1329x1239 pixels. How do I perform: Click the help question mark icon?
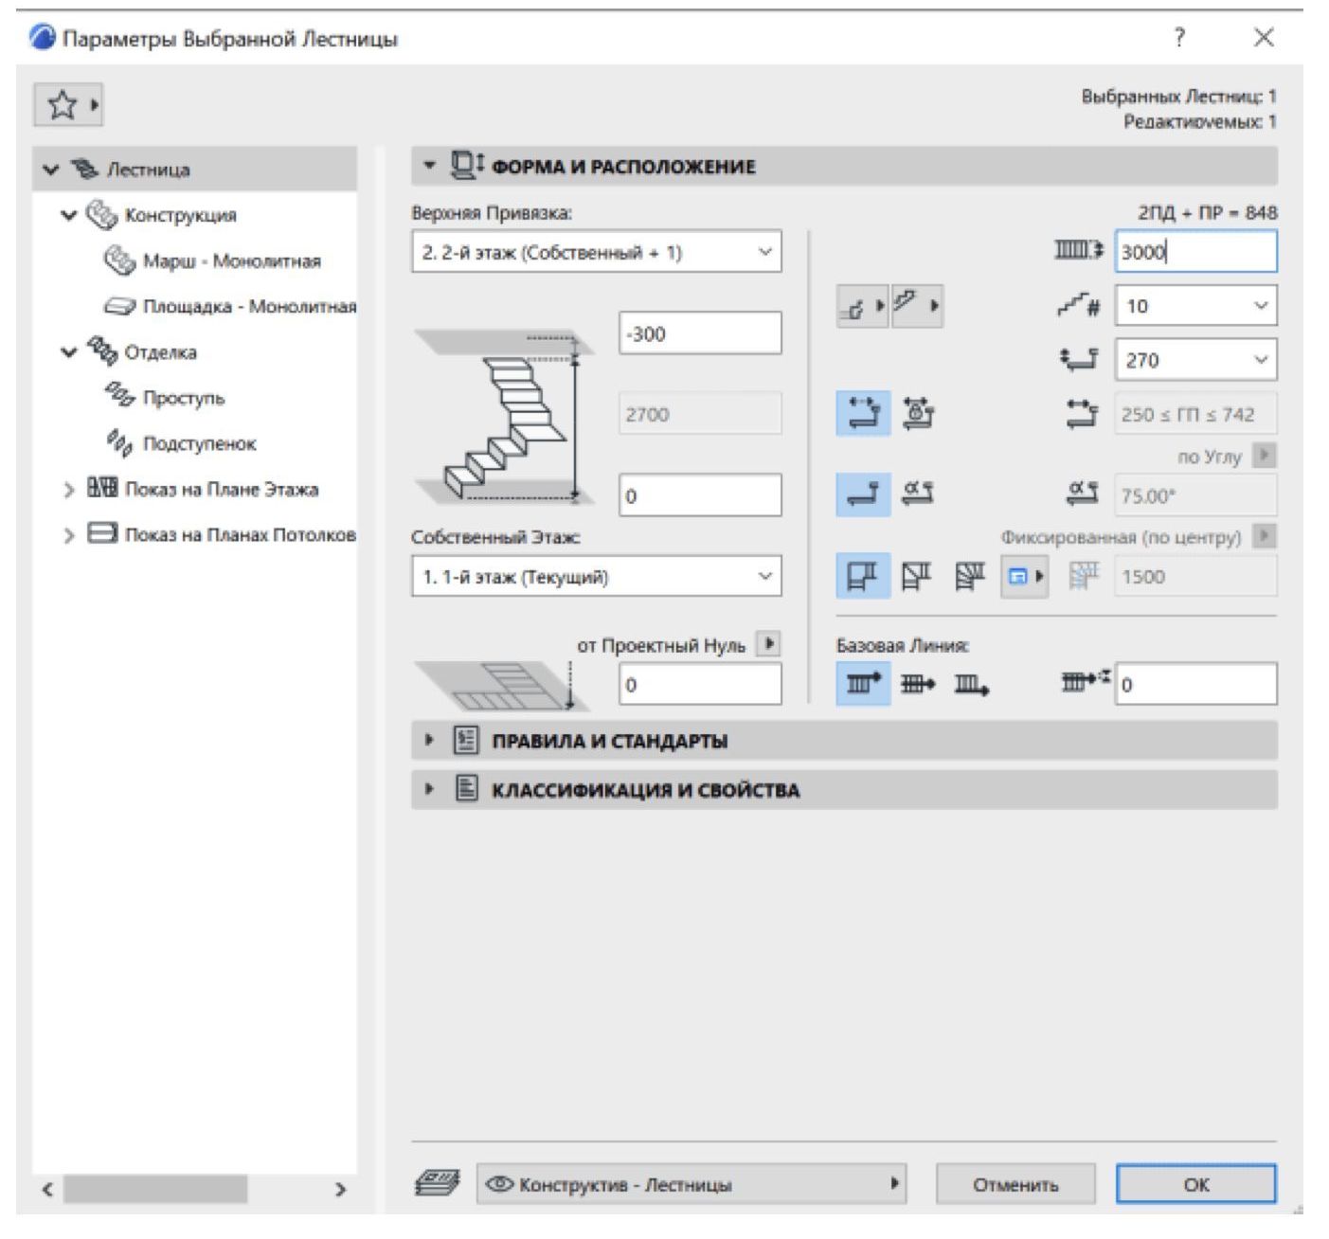[1179, 38]
